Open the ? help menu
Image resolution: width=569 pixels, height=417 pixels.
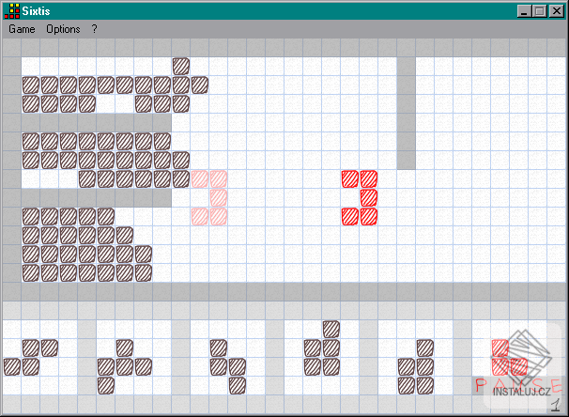coord(94,29)
